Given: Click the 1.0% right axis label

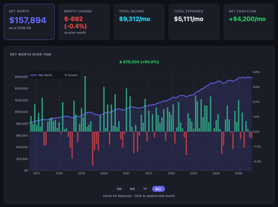Looking at the screenshot, I should click(x=256, y=117).
